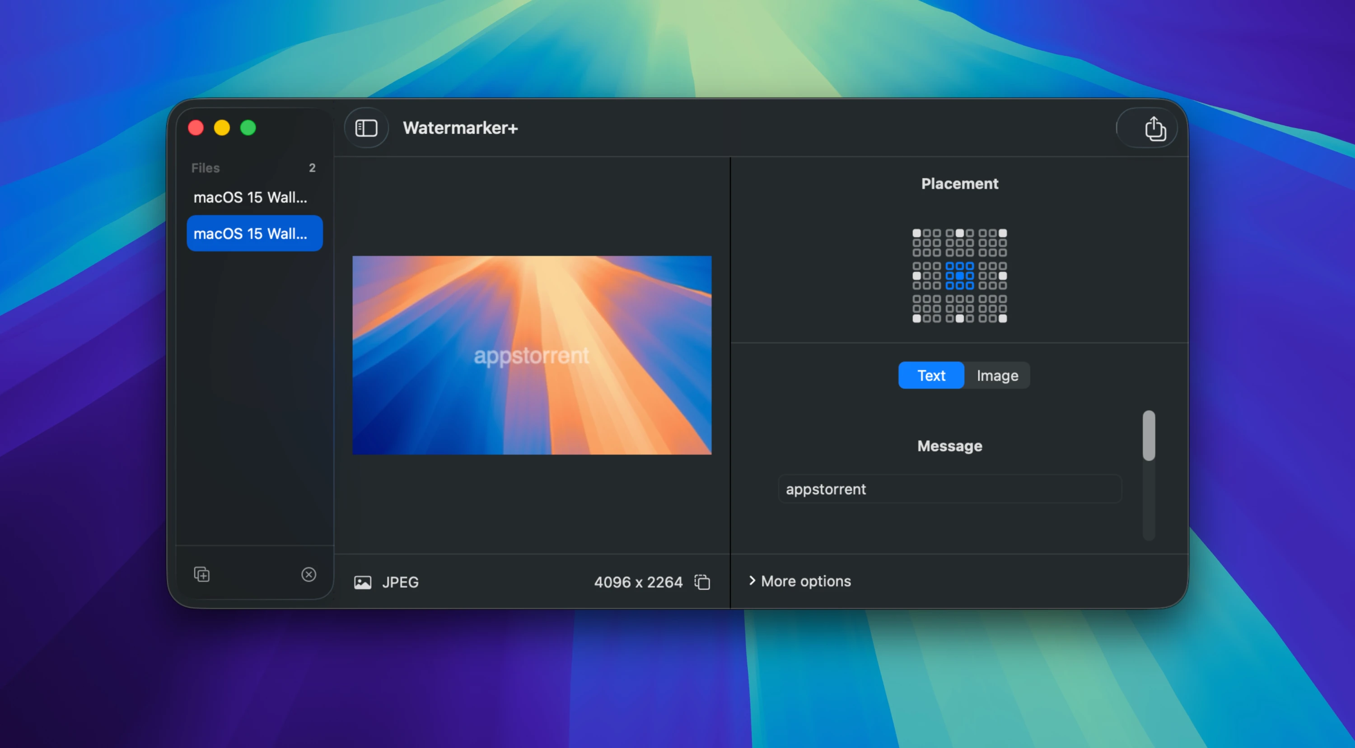Screen dimensions: 1355x748
Task: Click the Files sidebar header
Action: pyautogui.click(x=205, y=167)
